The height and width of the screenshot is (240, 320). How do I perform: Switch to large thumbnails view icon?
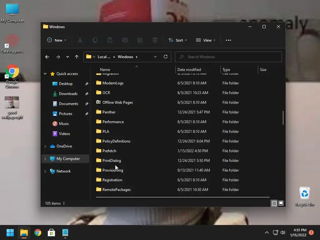pos(281,203)
